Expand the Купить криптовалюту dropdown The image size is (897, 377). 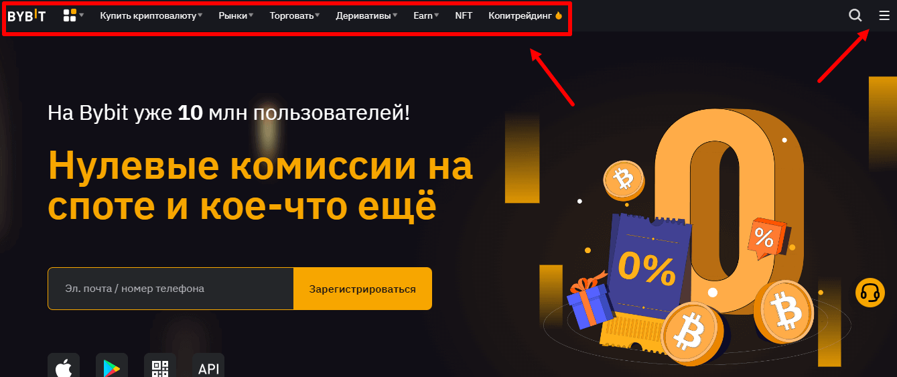[151, 15]
